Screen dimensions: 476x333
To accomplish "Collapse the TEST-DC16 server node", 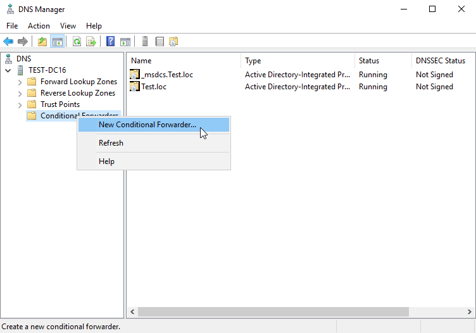I will click(x=8, y=71).
